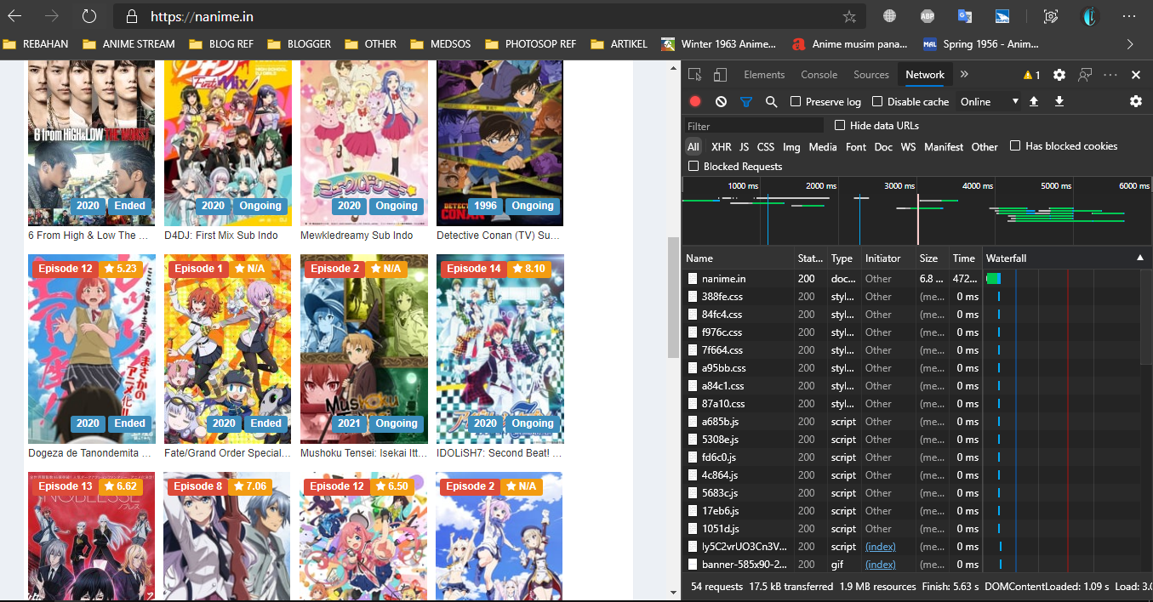
Task: Show more bookmarks with the chevron arrow
Action: (1130, 44)
